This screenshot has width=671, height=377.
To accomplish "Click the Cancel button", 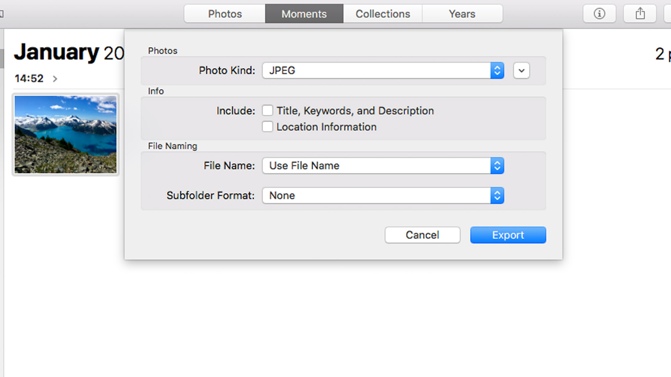I will (423, 235).
